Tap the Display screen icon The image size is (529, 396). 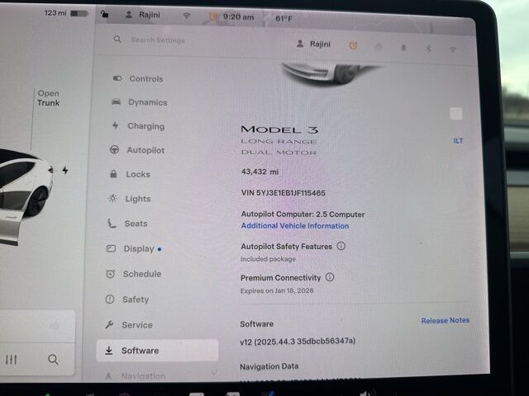(x=111, y=248)
